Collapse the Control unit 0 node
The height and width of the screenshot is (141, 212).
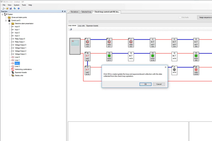(6, 20)
